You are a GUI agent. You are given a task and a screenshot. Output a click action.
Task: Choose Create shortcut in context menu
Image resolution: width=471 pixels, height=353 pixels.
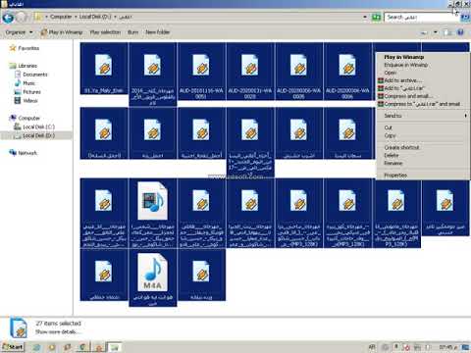coord(423,147)
